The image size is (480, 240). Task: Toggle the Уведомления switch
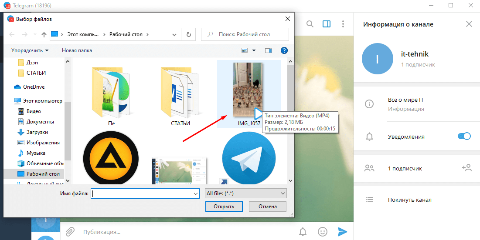(x=464, y=137)
